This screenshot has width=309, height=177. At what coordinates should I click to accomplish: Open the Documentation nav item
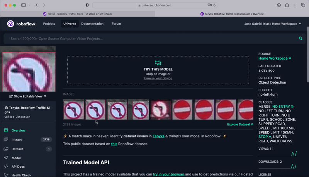(92, 24)
